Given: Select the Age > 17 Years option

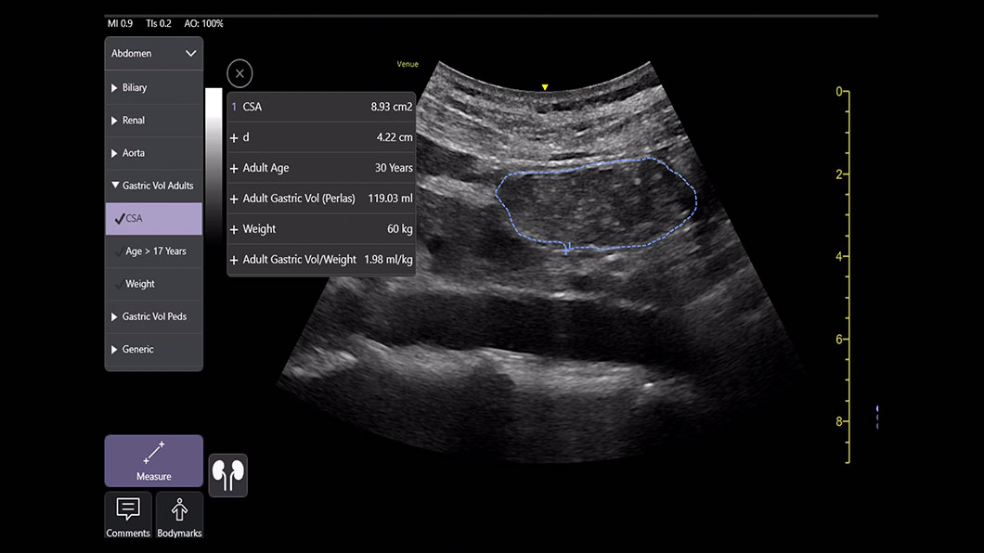Looking at the screenshot, I should pos(153,251).
